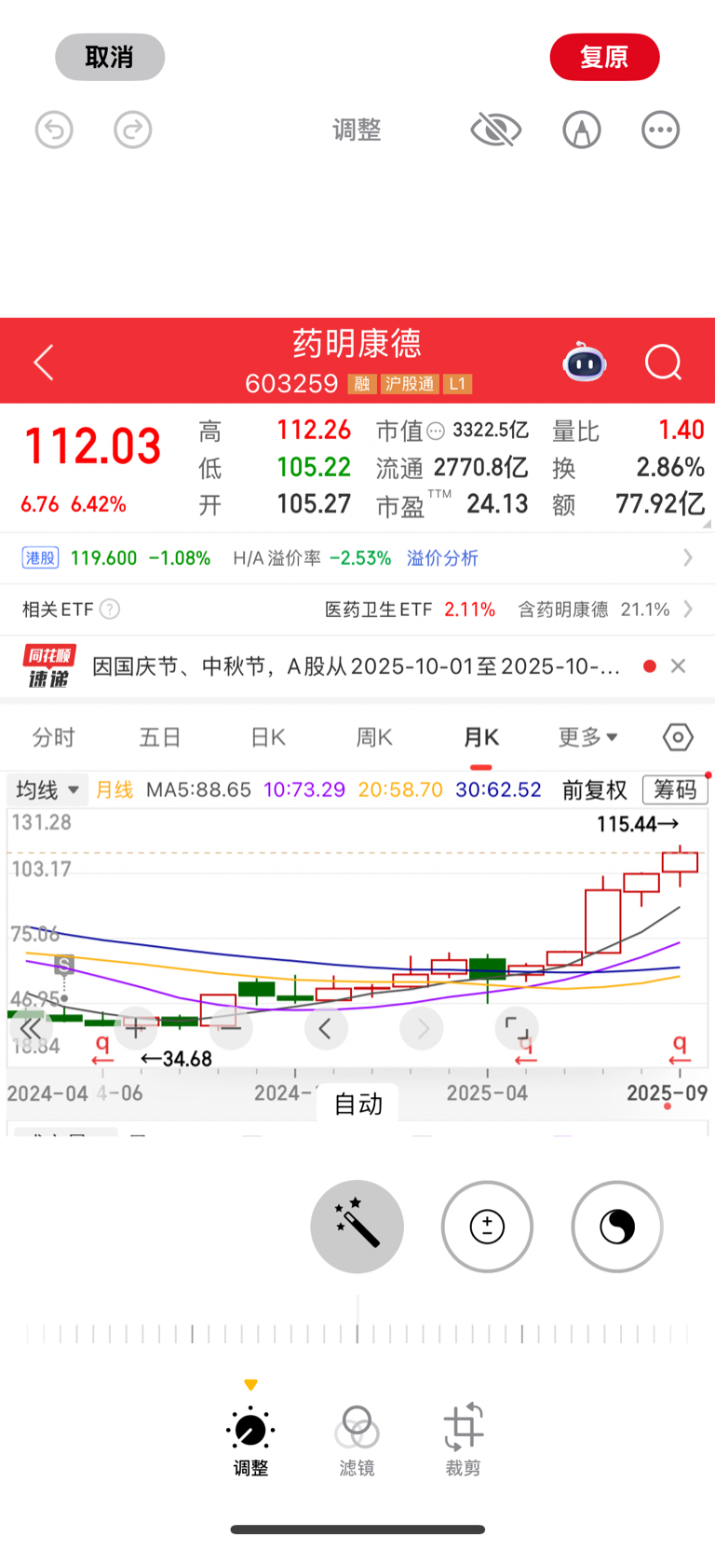The height and width of the screenshot is (1550, 715).
Task: Switch to the 五日 tab
Action: point(160,737)
